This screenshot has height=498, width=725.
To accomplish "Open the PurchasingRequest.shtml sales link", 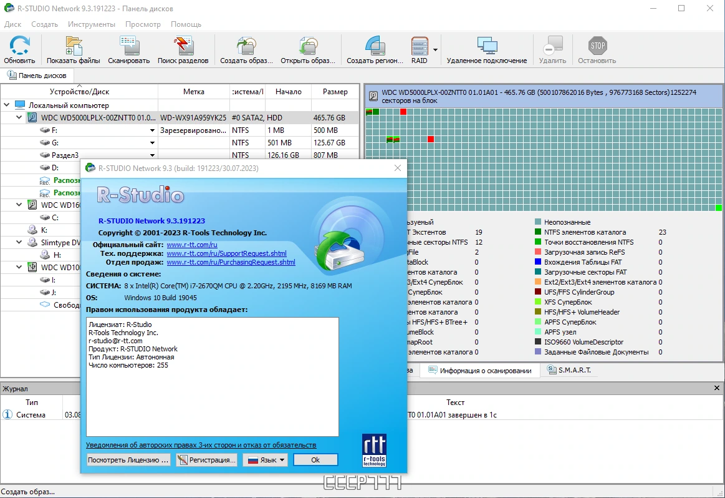I will tap(231, 262).
